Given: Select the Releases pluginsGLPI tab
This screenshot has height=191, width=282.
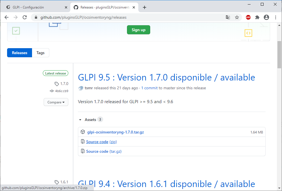Looking at the screenshot, I should coord(104,7).
